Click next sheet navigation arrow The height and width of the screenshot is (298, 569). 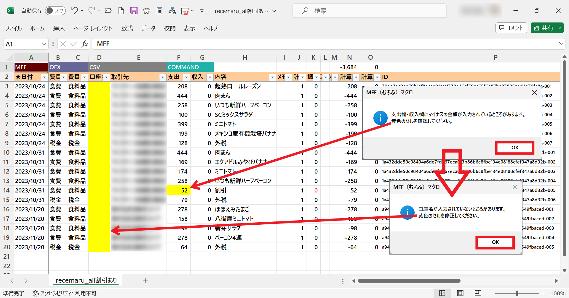point(26,281)
